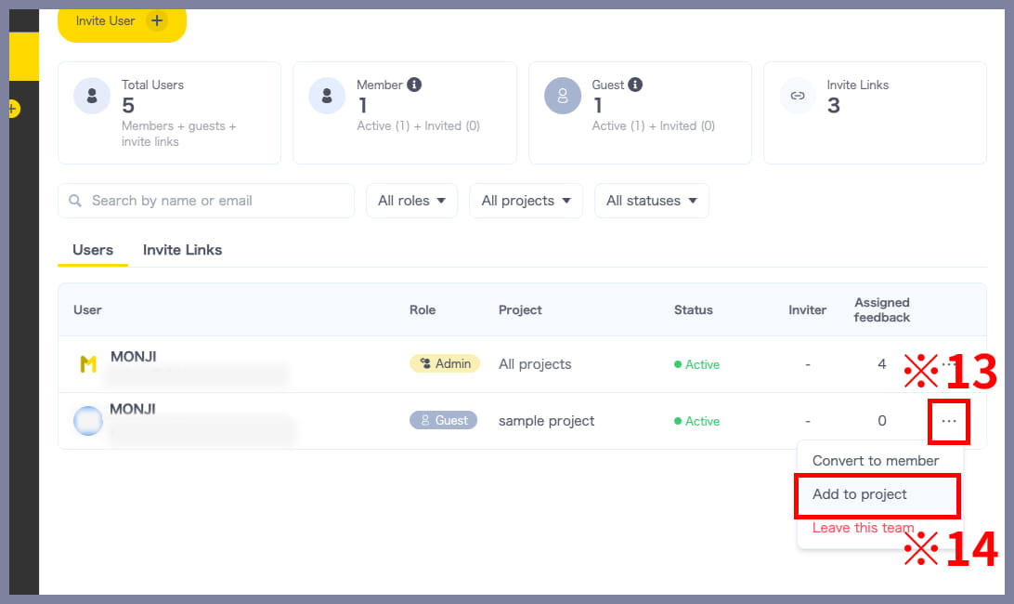Screen dimensions: 1014x604
Task: Click the Status column header
Action: [x=694, y=310]
